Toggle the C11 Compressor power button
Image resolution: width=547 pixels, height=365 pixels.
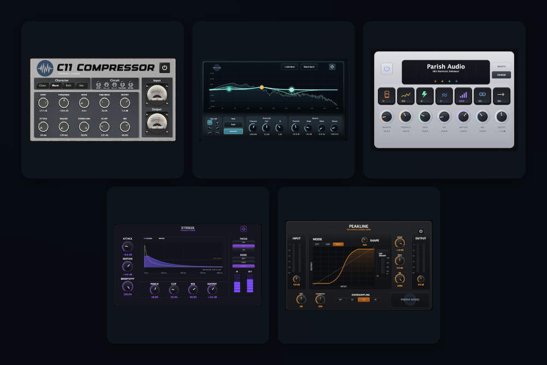(x=165, y=68)
